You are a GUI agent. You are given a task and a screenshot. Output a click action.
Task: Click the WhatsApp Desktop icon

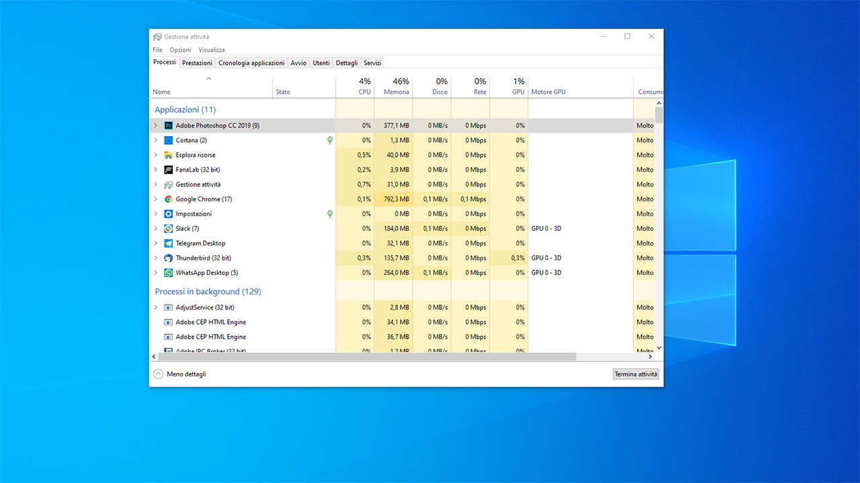pos(169,273)
